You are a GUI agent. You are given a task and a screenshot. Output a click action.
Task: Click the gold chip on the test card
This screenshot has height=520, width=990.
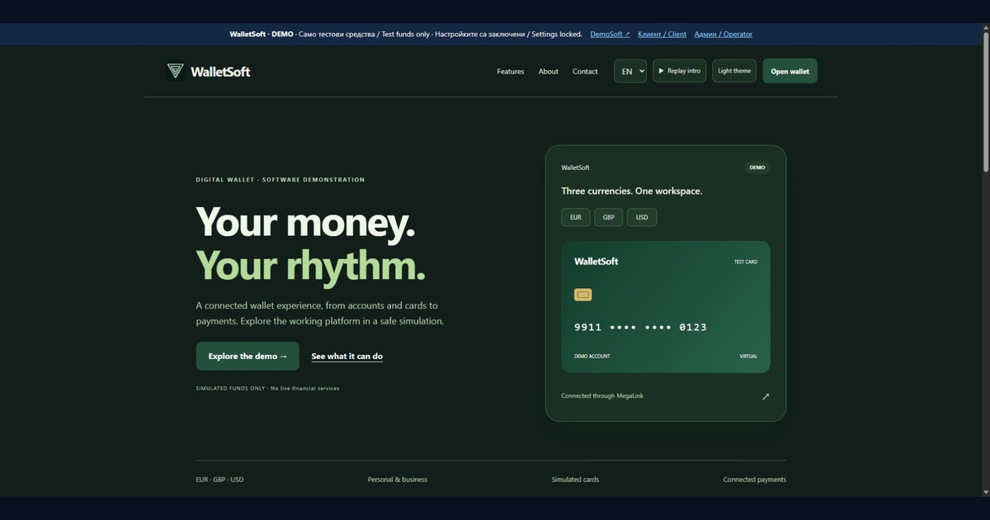582,295
